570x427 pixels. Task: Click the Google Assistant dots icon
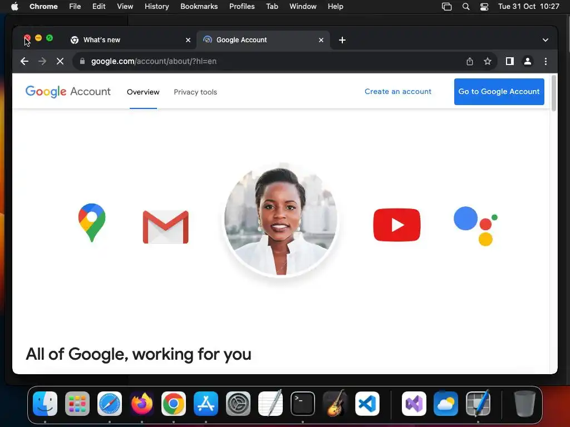click(475, 226)
